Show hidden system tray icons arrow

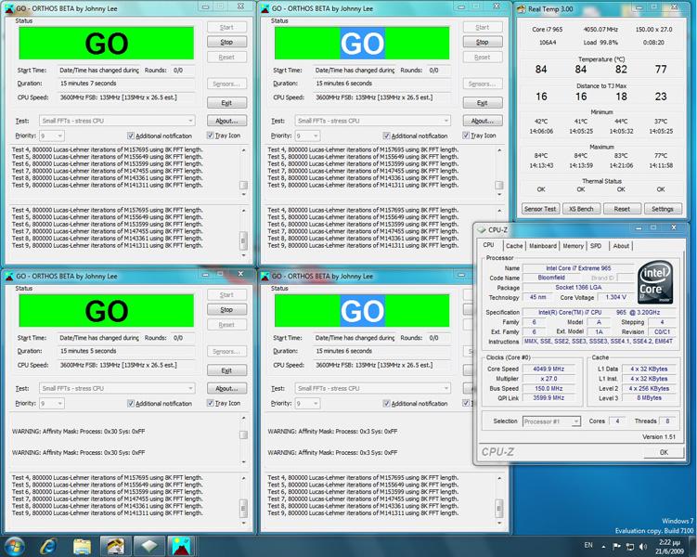[x=603, y=547]
